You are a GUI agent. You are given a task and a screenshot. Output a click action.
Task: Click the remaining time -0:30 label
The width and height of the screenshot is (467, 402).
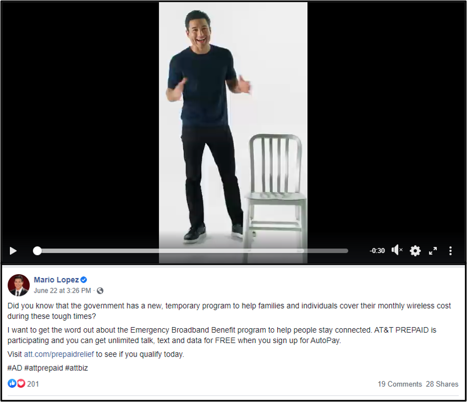(377, 251)
